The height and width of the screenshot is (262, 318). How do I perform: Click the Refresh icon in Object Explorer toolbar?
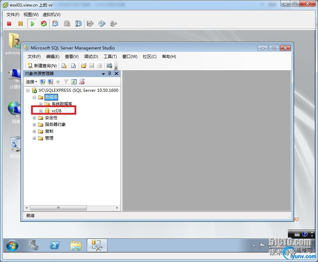[74, 82]
